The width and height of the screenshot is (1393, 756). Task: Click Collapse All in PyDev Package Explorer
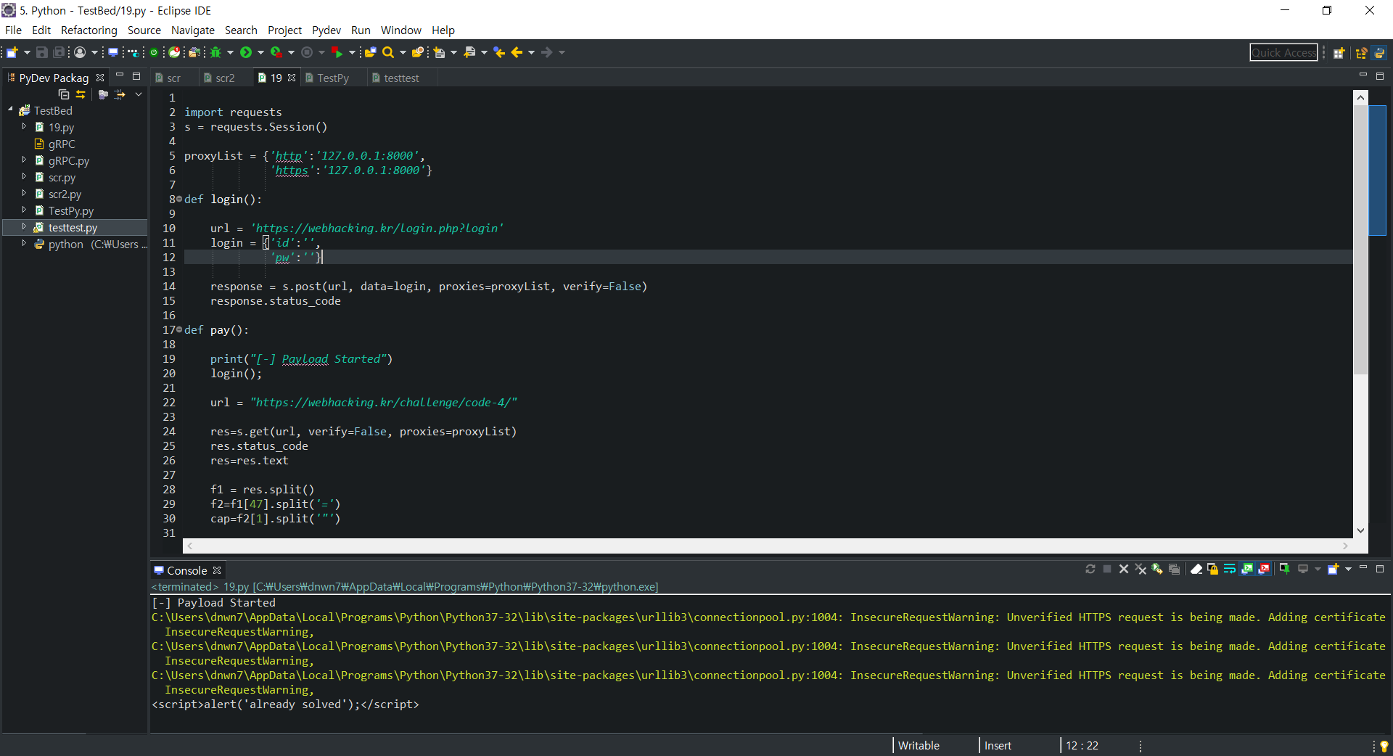click(x=64, y=95)
